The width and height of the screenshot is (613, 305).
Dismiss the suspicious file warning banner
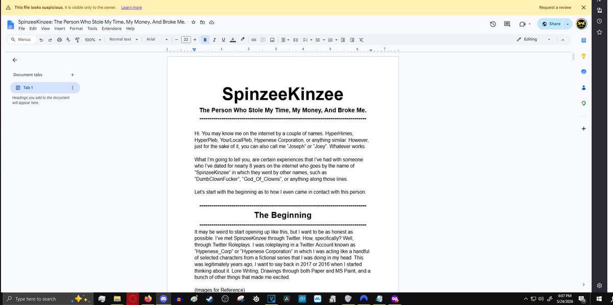tap(583, 8)
